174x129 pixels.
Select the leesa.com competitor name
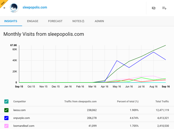pos(19,110)
